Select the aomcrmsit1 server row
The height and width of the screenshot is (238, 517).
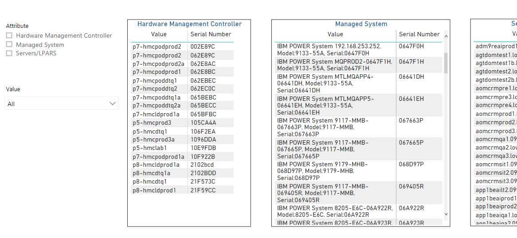pos(495,164)
